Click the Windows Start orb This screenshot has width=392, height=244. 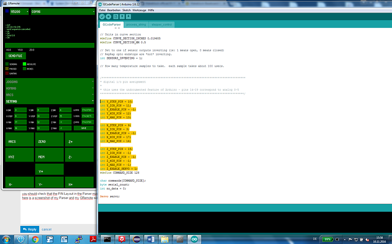click(x=6, y=239)
